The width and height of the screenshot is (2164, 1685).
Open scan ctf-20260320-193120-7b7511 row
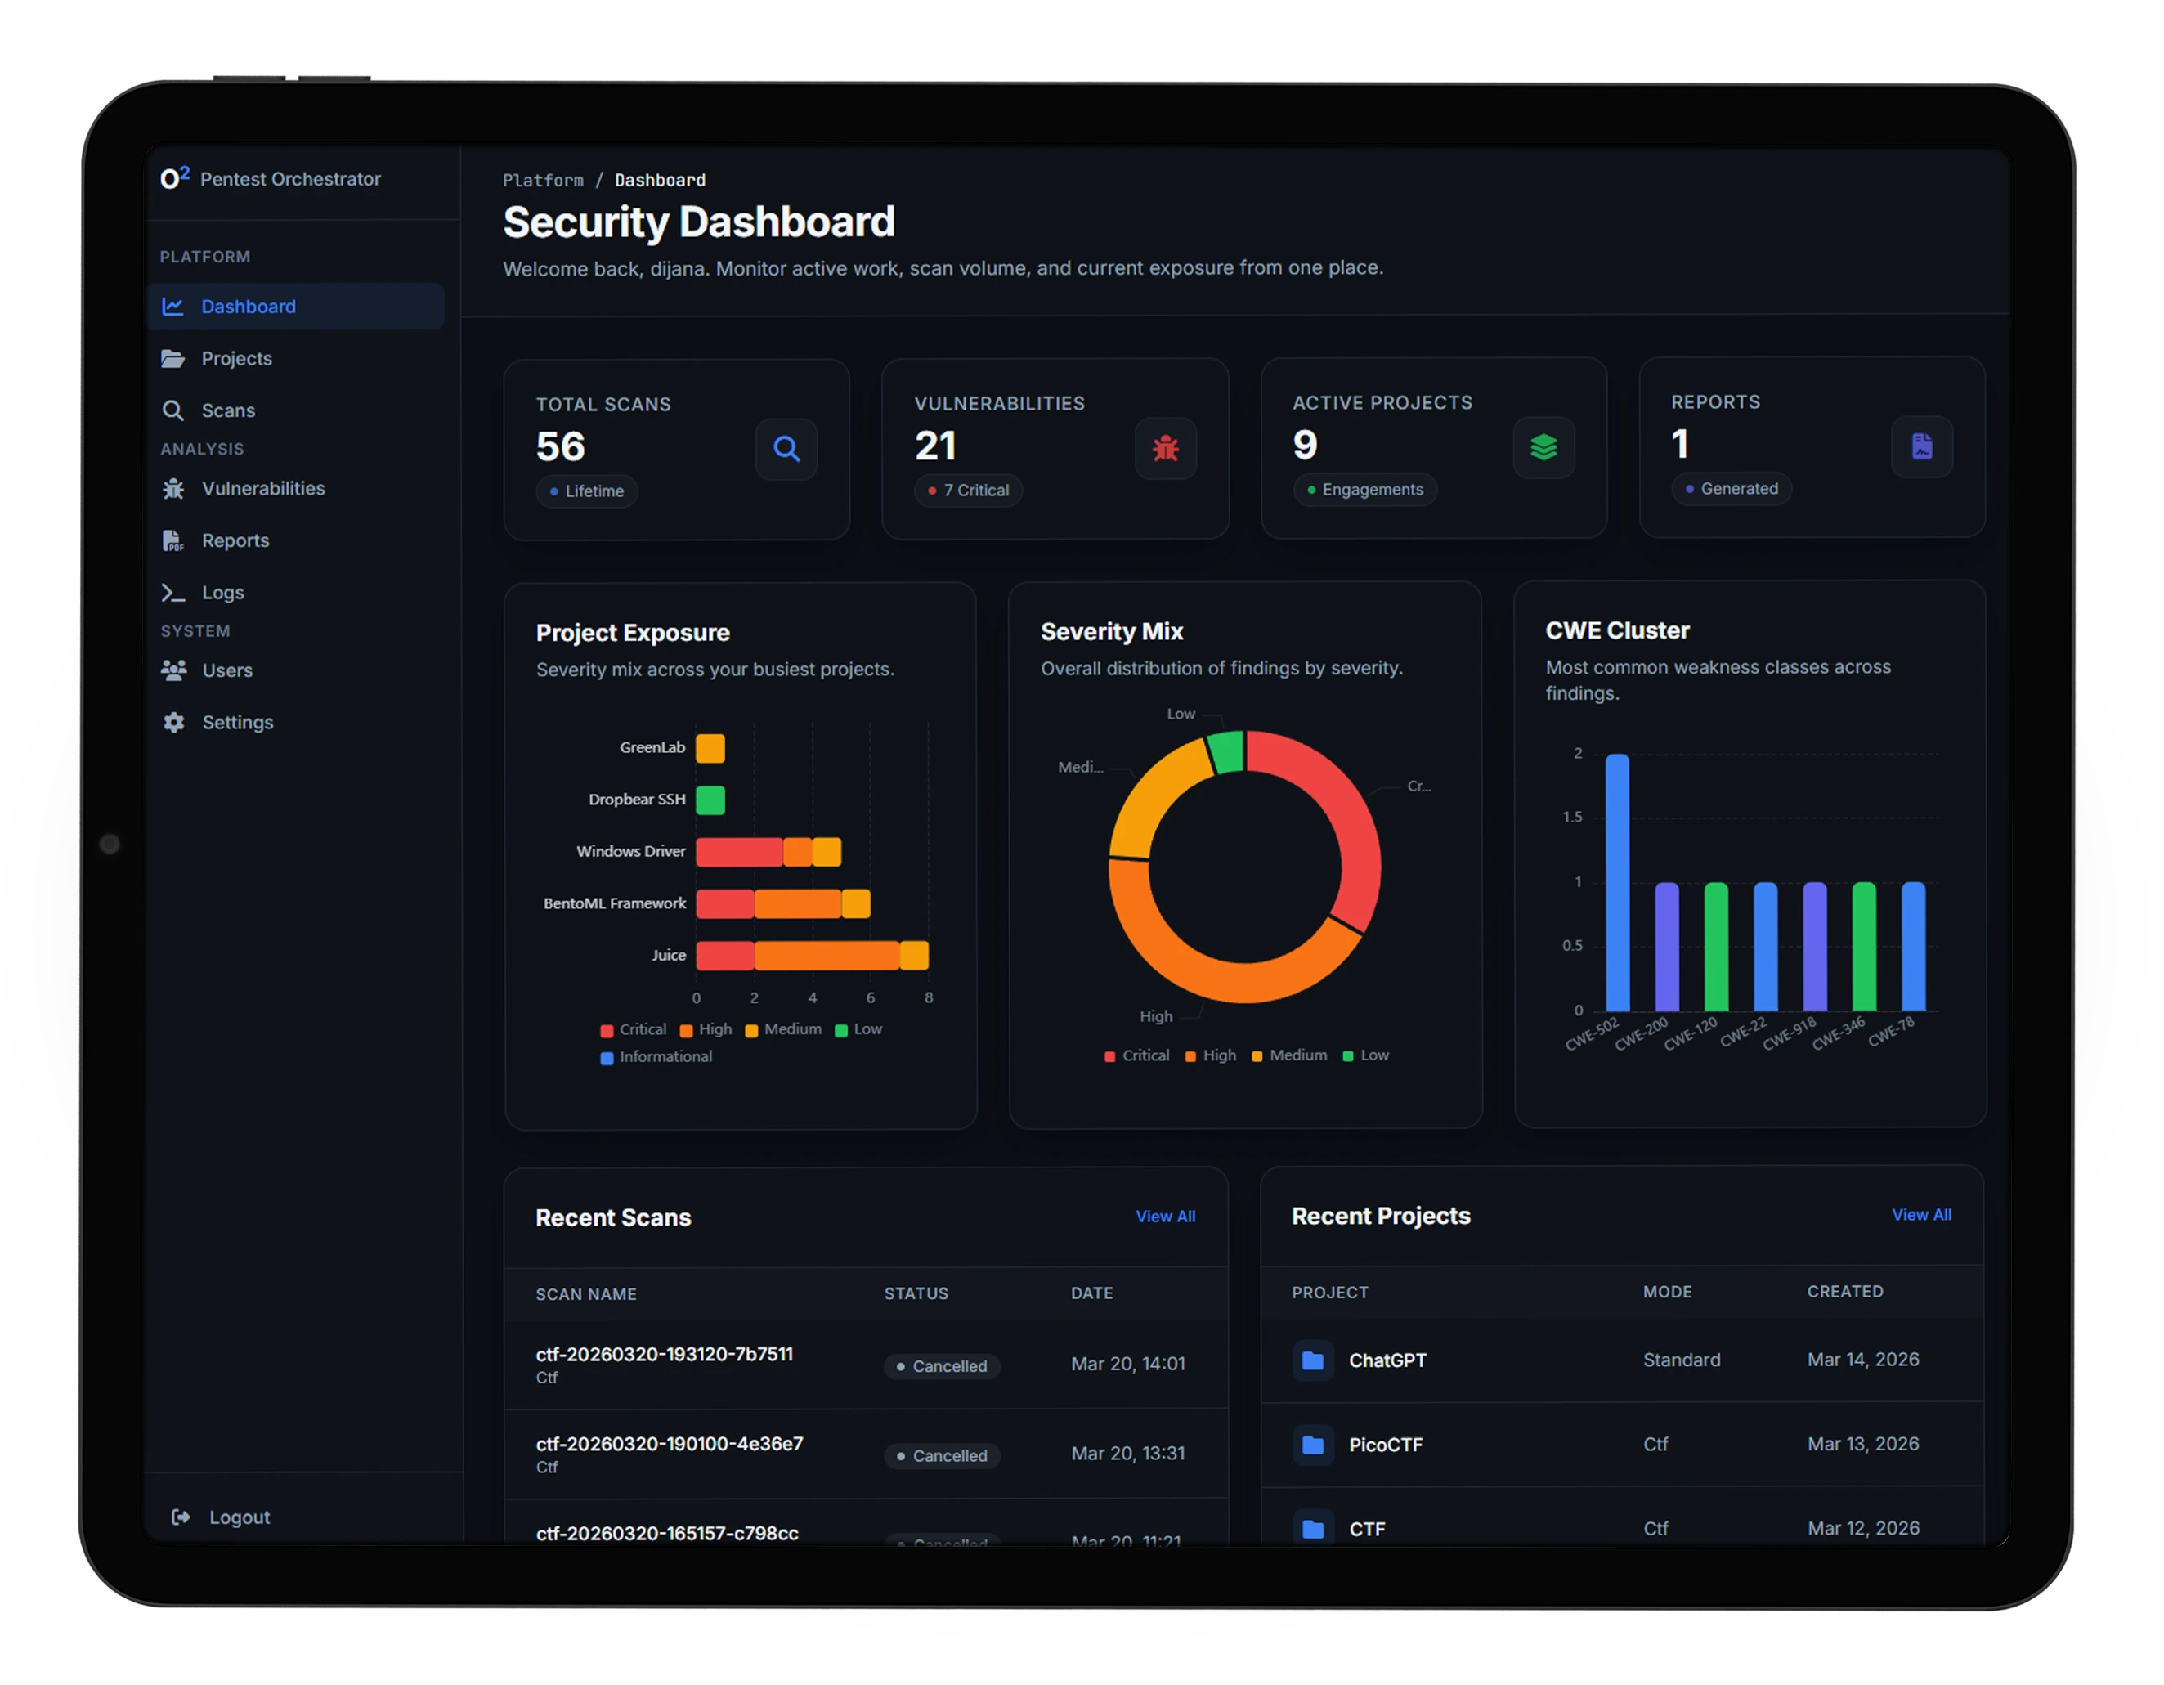click(664, 1354)
